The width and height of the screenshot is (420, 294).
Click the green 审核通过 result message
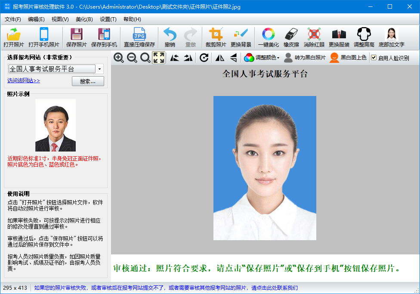click(256, 268)
